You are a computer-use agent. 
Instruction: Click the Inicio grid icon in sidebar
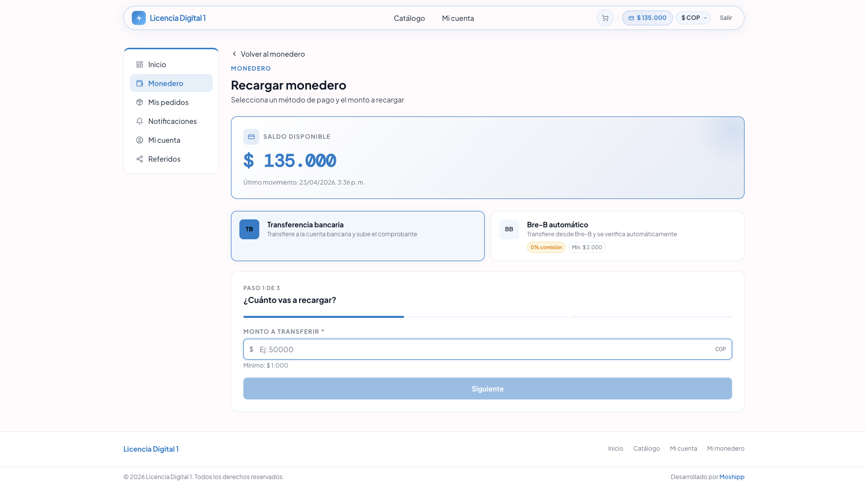coord(139,65)
